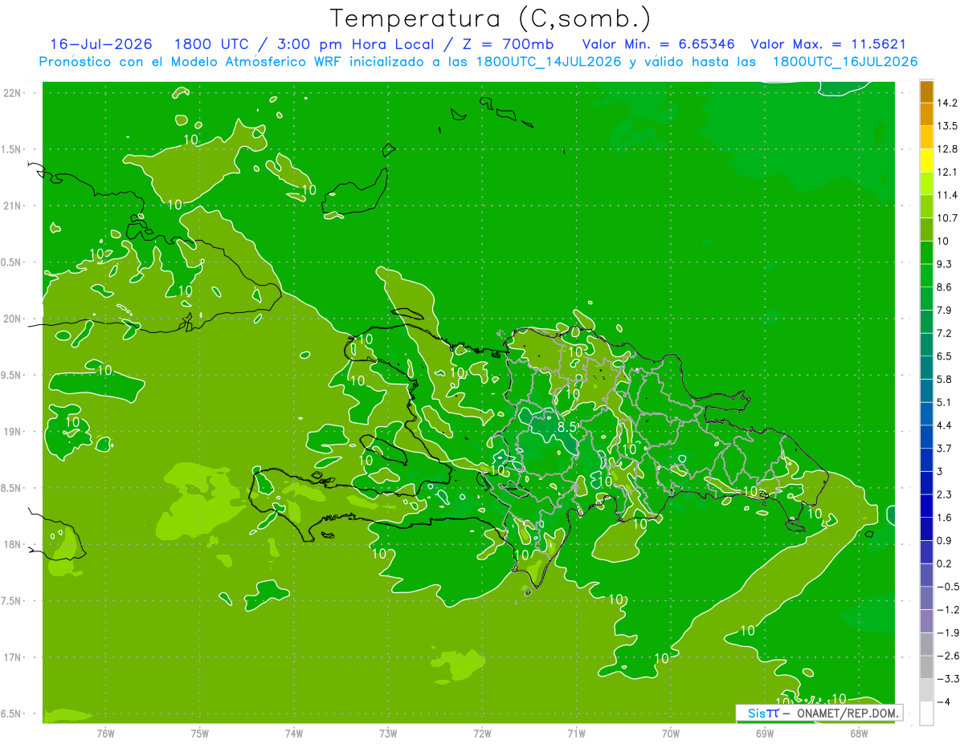Select the forecast date "16-Jul-2026"

point(100,44)
